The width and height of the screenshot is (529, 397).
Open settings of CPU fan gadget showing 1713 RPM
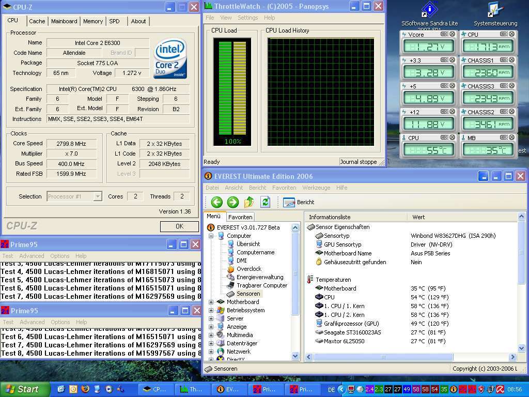coord(504,34)
